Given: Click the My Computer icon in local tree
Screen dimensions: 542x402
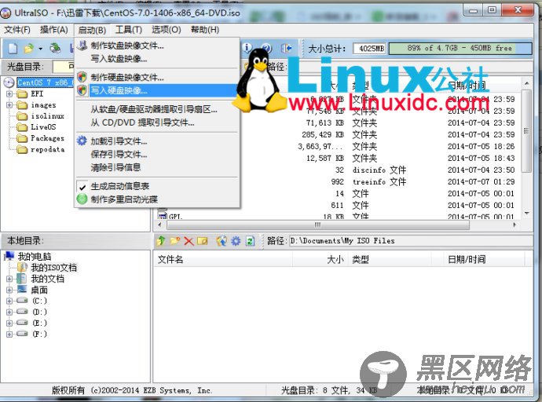Looking at the screenshot, I should click(9, 256).
